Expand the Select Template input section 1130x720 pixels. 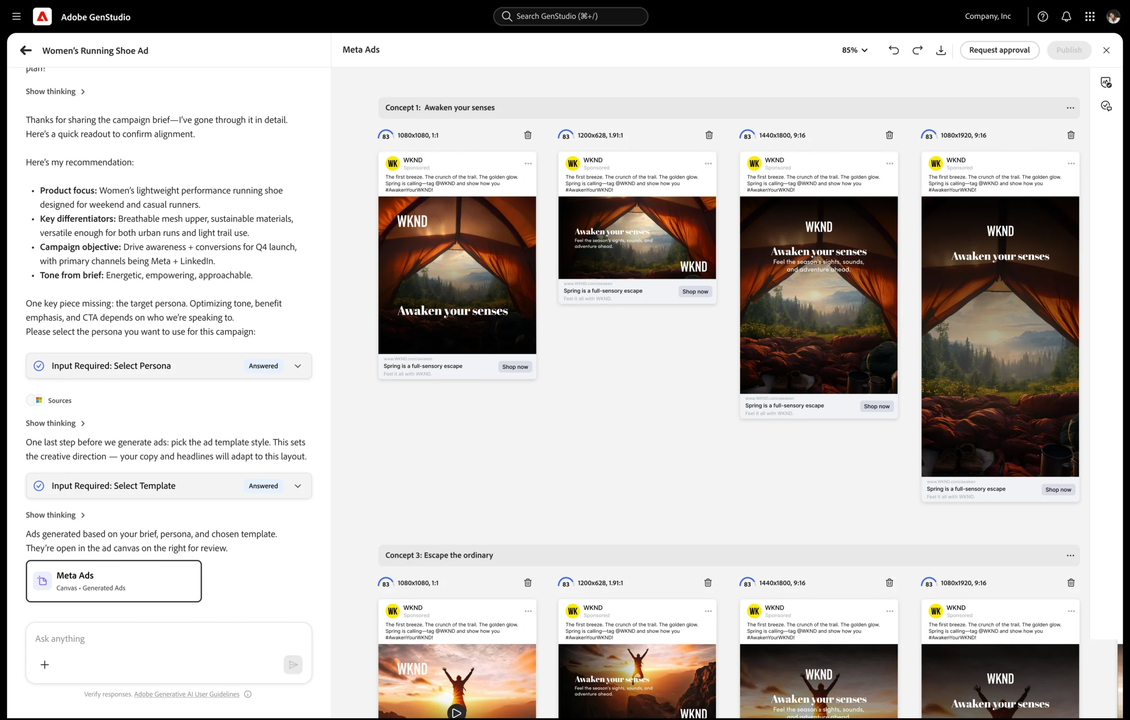click(298, 486)
